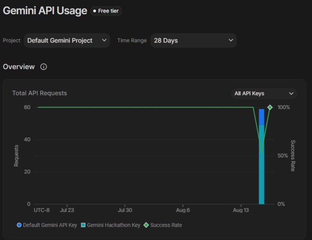
Task: Open the Default Gemini Project dropdown
Action: pos(67,41)
